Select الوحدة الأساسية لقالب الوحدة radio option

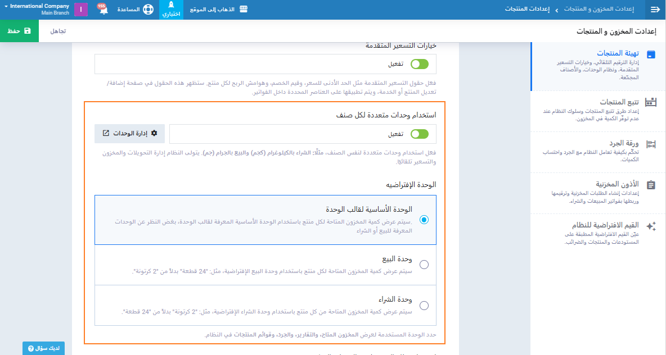(424, 220)
